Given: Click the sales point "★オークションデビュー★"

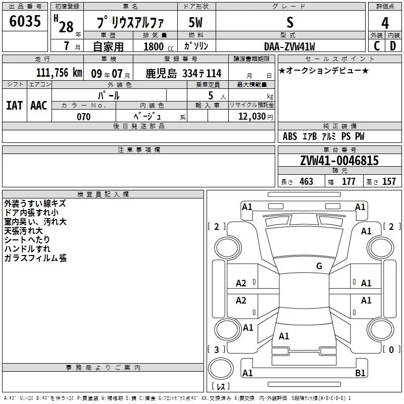Looking at the screenshot, I should pyautogui.click(x=324, y=70).
